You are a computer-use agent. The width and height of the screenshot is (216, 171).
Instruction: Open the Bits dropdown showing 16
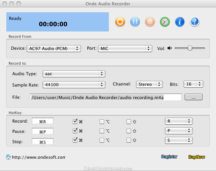click(193, 84)
